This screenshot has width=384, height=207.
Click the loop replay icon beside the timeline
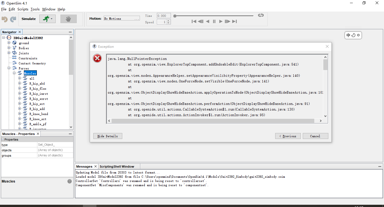[260, 16]
